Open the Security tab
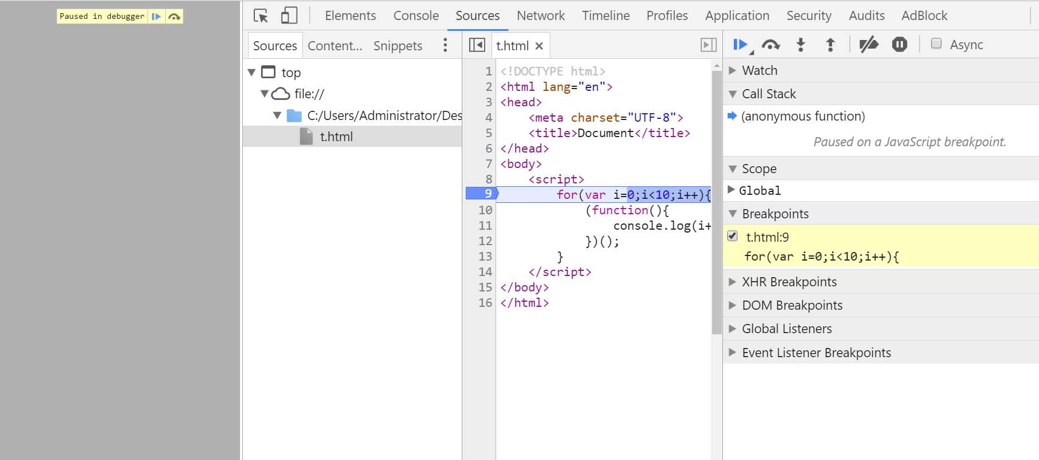Image resolution: width=1039 pixels, height=460 pixels. (809, 15)
